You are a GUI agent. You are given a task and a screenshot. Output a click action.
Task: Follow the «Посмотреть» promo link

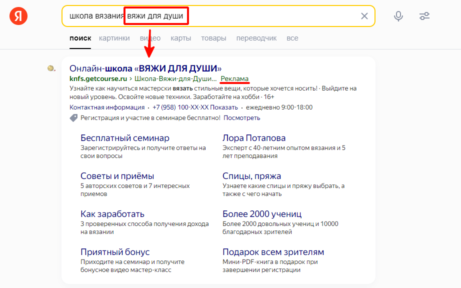241,118
